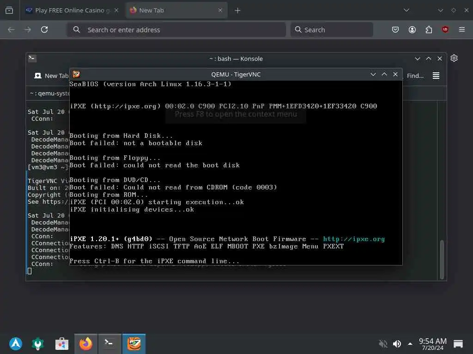Click the QEMU - TigerVNC title bar
This screenshot has height=354, width=473.
pos(236,74)
